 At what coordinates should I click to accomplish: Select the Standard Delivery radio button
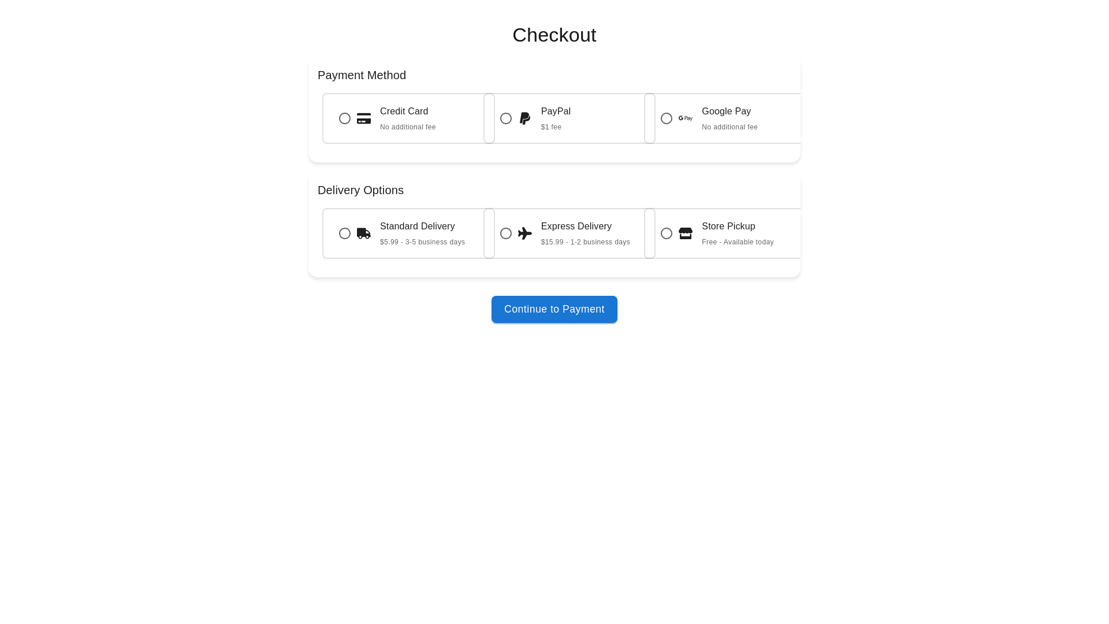tap(345, 233)
